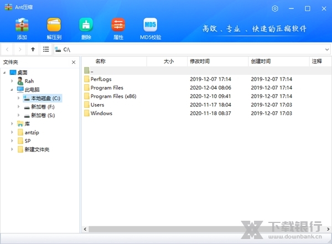Select 新建文件夹 in the tree
The width and height of the screenshot is (332, 244).
33,149
